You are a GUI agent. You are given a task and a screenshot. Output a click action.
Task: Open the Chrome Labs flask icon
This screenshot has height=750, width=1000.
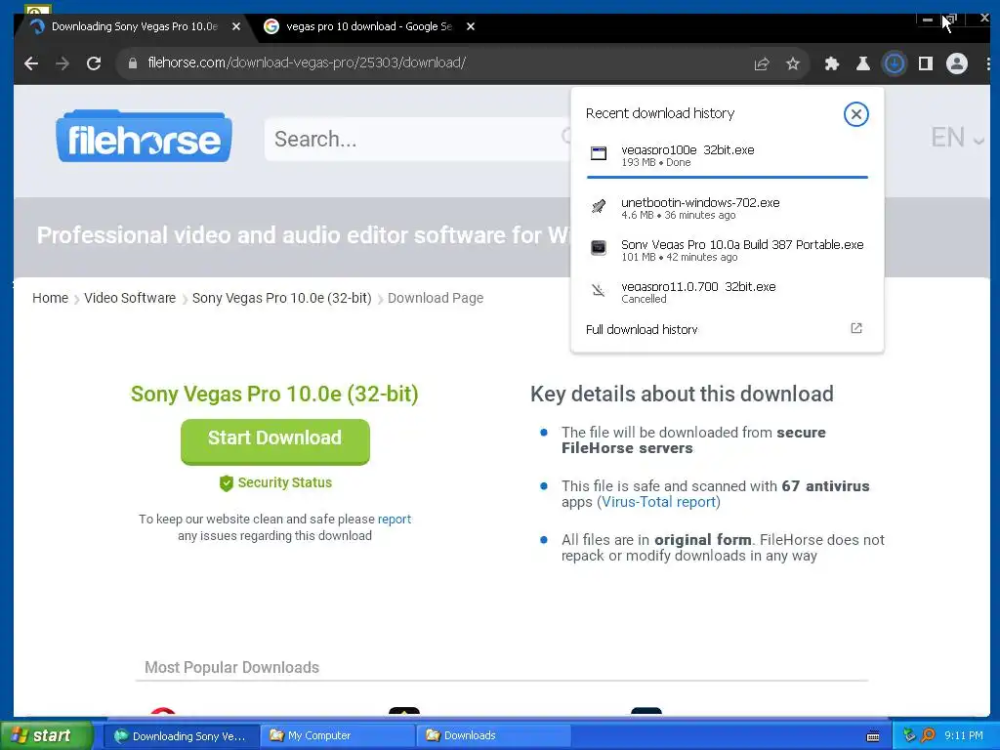[863, 63]
